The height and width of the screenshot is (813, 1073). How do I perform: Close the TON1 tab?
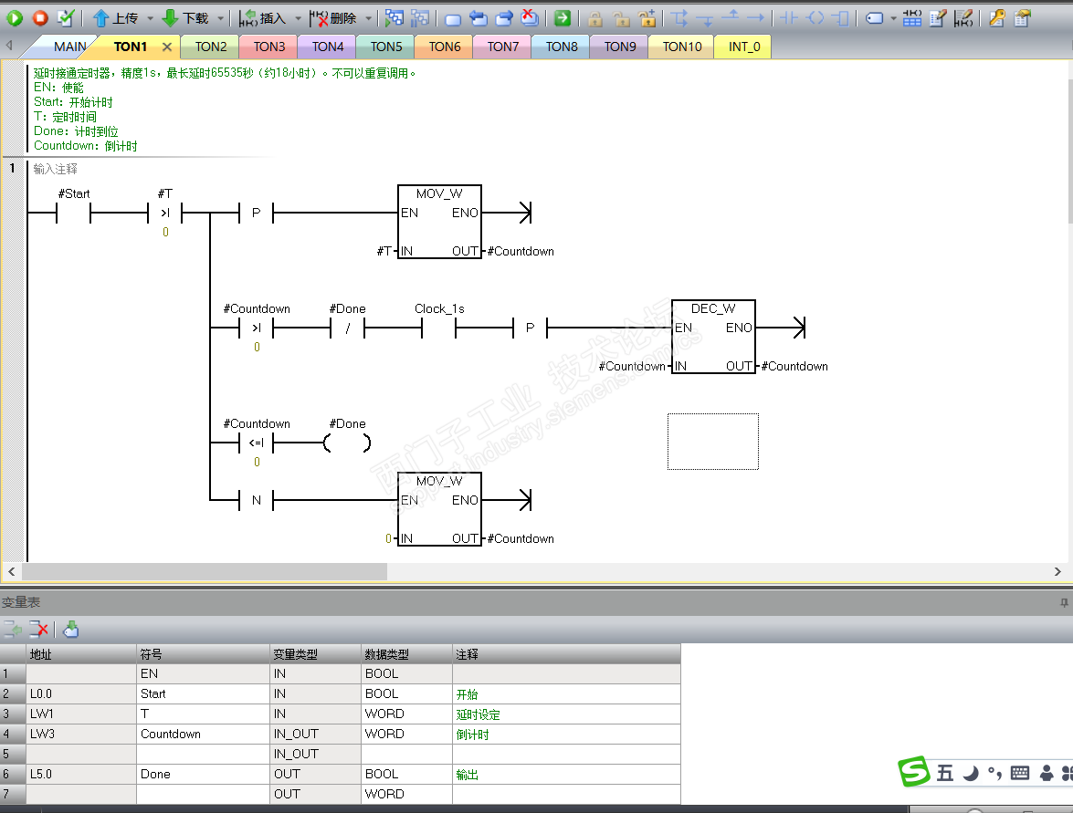click(x=166, y=47)
